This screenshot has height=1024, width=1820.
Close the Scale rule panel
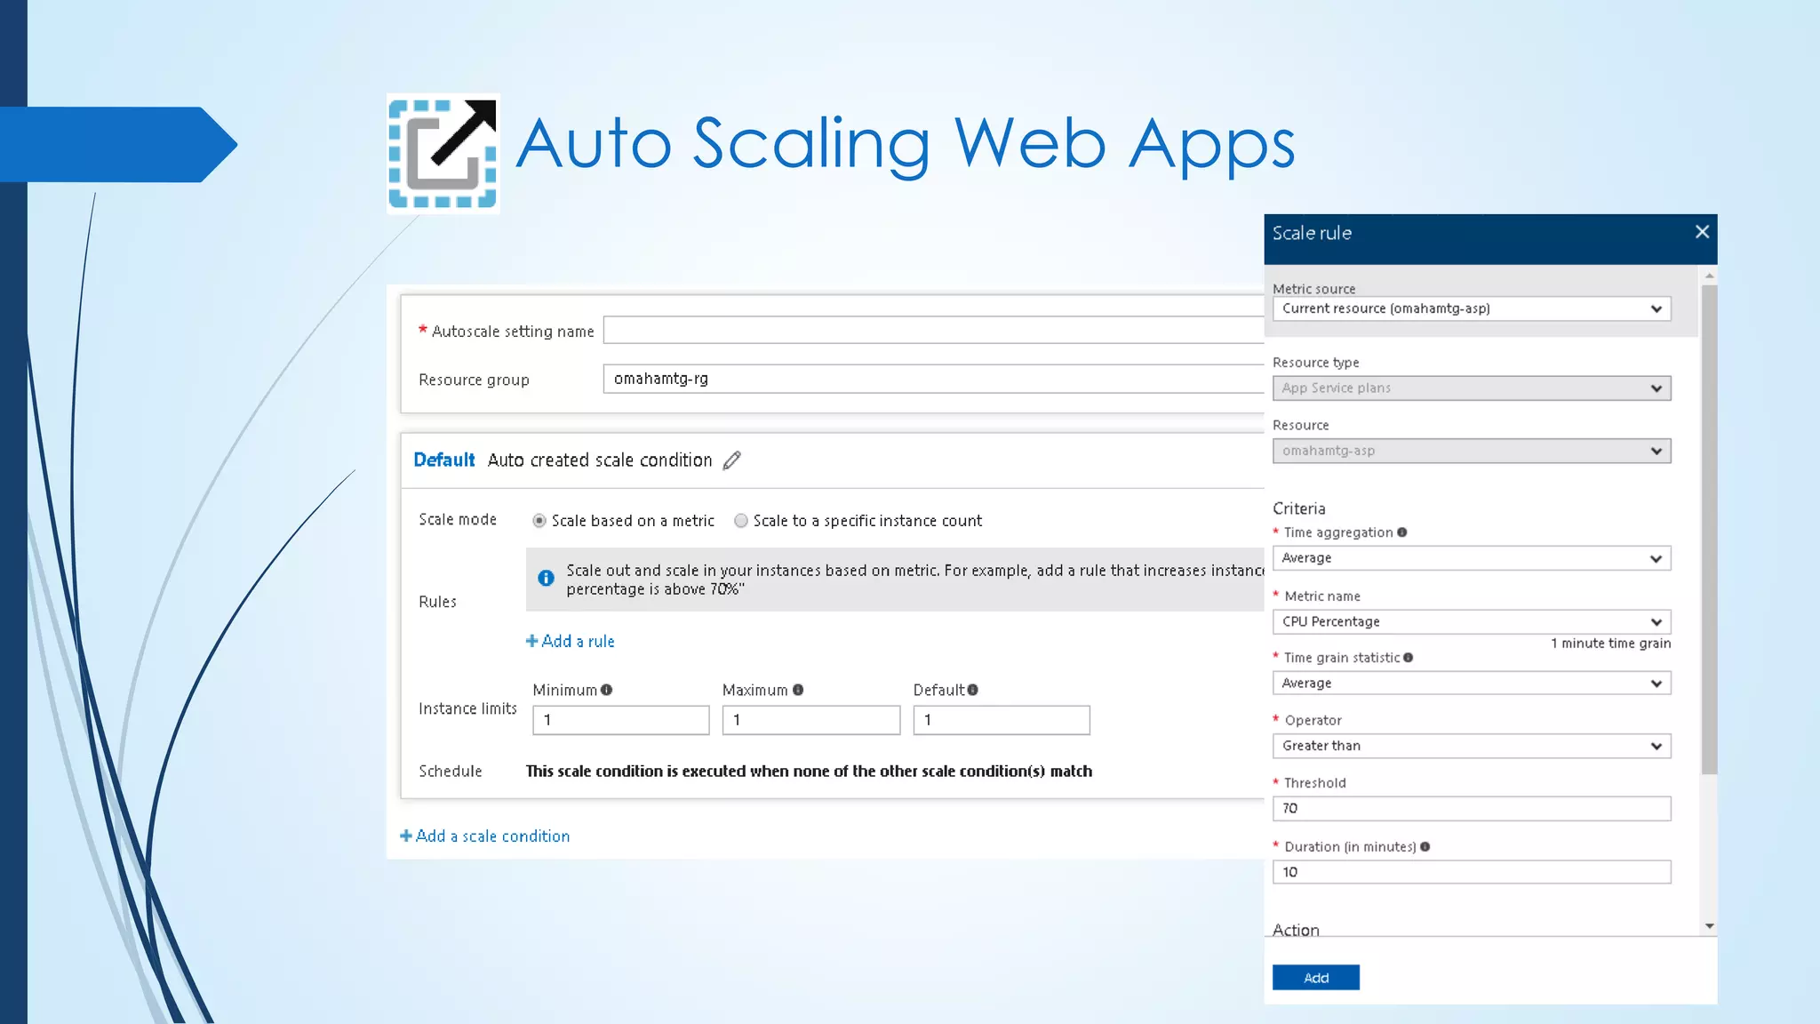click(x=1702, y=232)
